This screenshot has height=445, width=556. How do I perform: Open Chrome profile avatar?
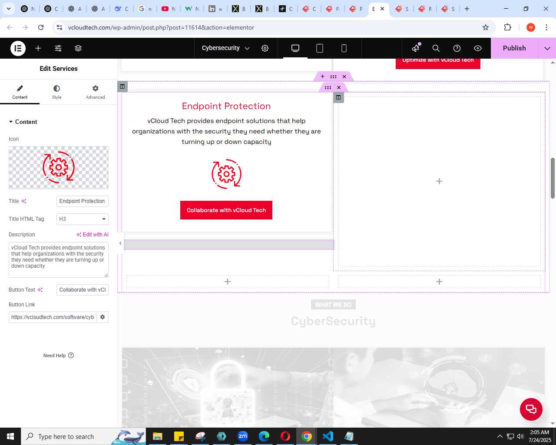[531, 27]
